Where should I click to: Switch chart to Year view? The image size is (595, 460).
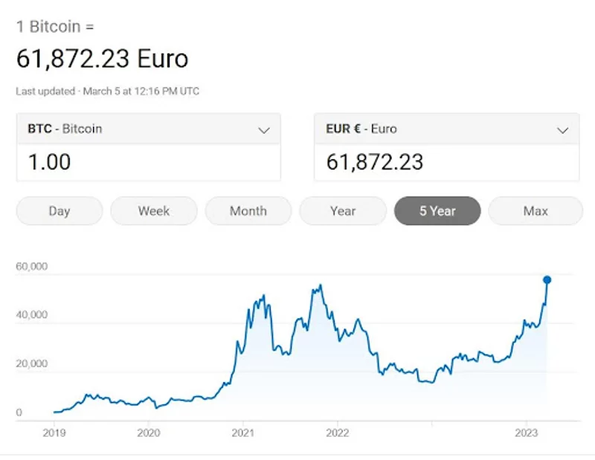tap(342, 211)
